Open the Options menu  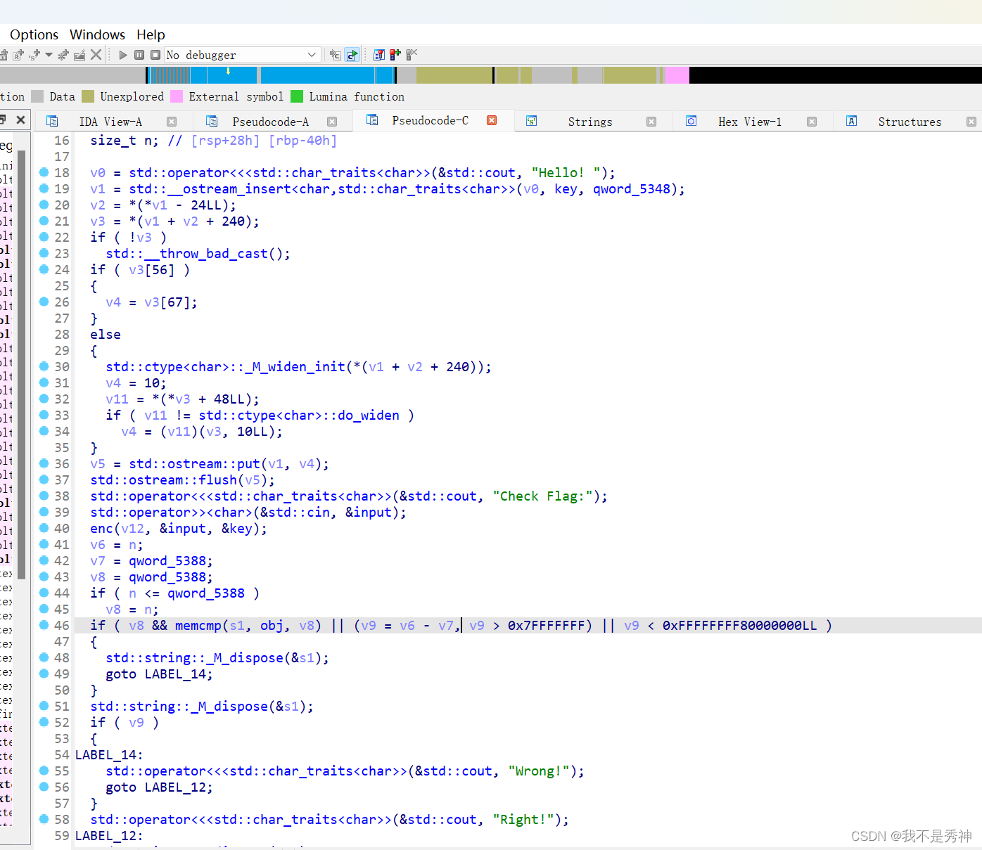(34, 34)
